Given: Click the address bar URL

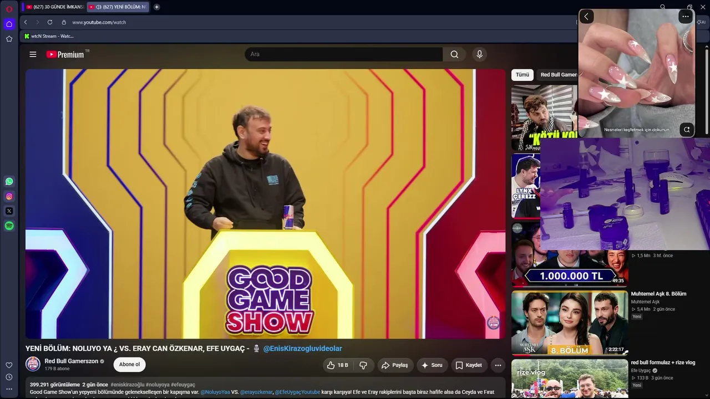Looking at the screenshot, I should tap(99, 22).
